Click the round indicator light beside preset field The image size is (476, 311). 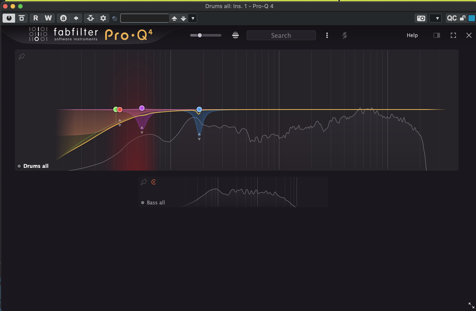point(115,18)
